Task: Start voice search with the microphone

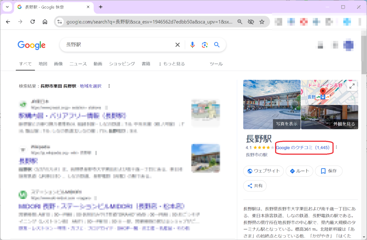Action: tap(192, 45)
